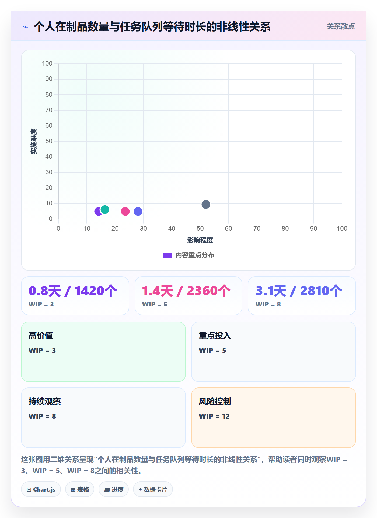The width and height of the screenshot is (377, 518).
Task: Click the gray scatter data point
Action: tap(206, 204)
